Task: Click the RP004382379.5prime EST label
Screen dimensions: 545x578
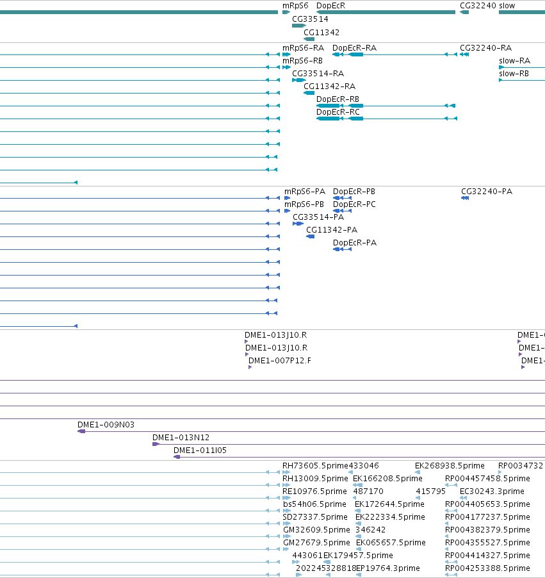Action: point(487,530)
